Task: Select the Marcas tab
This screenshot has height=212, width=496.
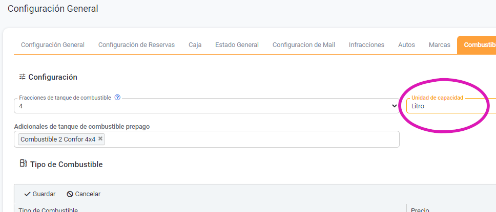Action: point(439,45)
